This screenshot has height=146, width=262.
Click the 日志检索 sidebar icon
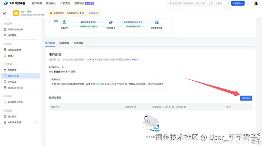(5, 116)
